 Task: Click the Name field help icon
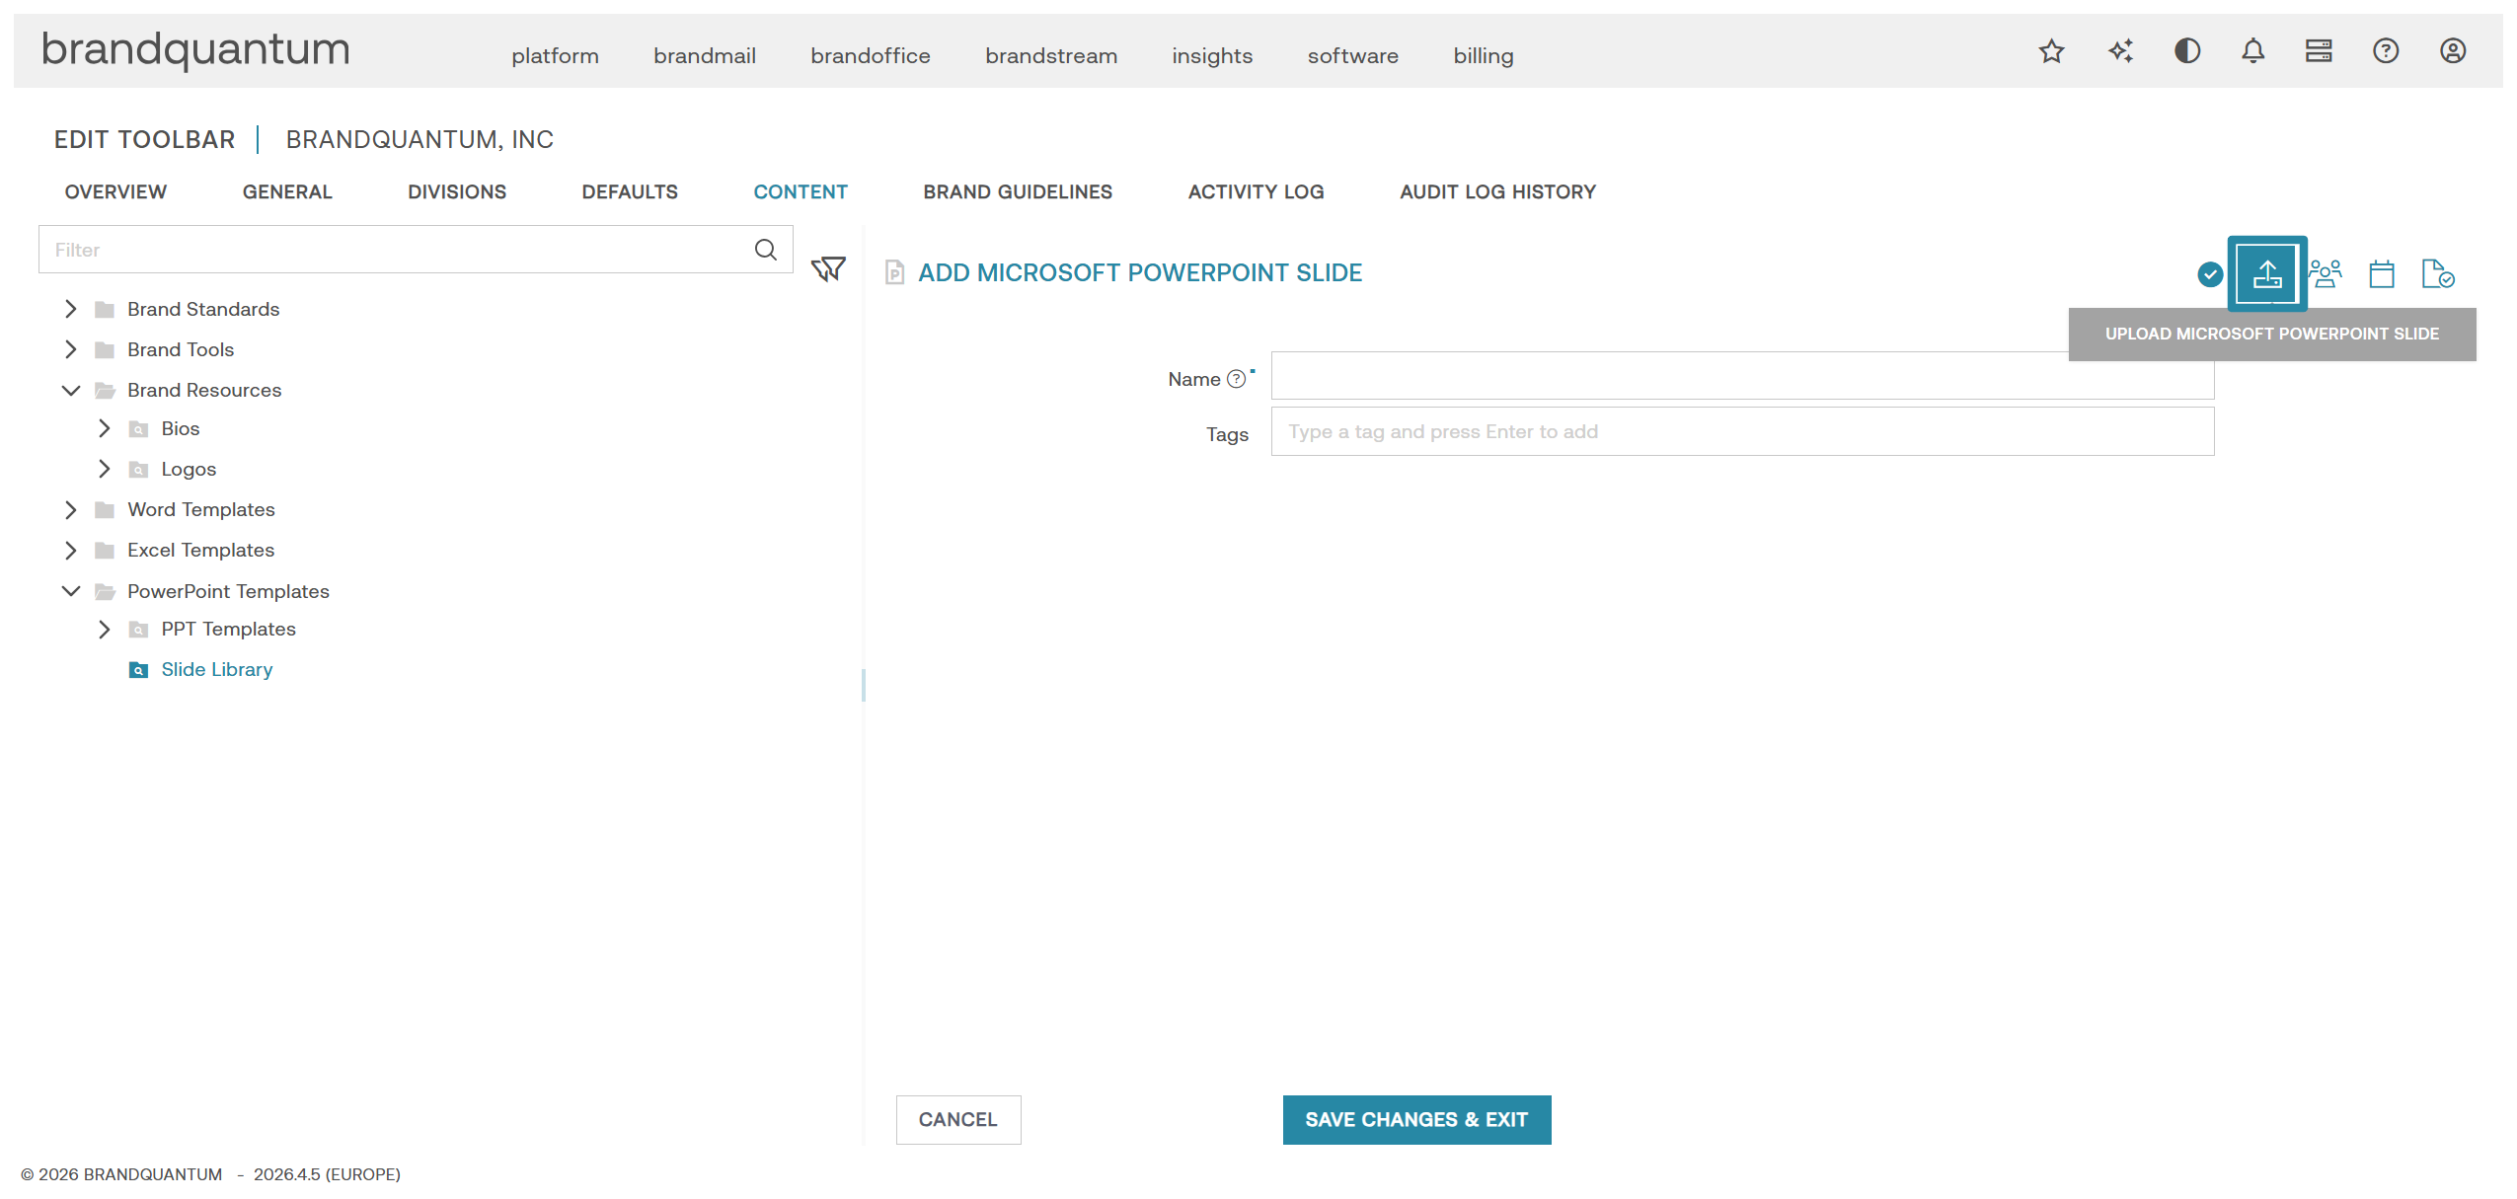pyautogui.click(x=1236, y=379)
